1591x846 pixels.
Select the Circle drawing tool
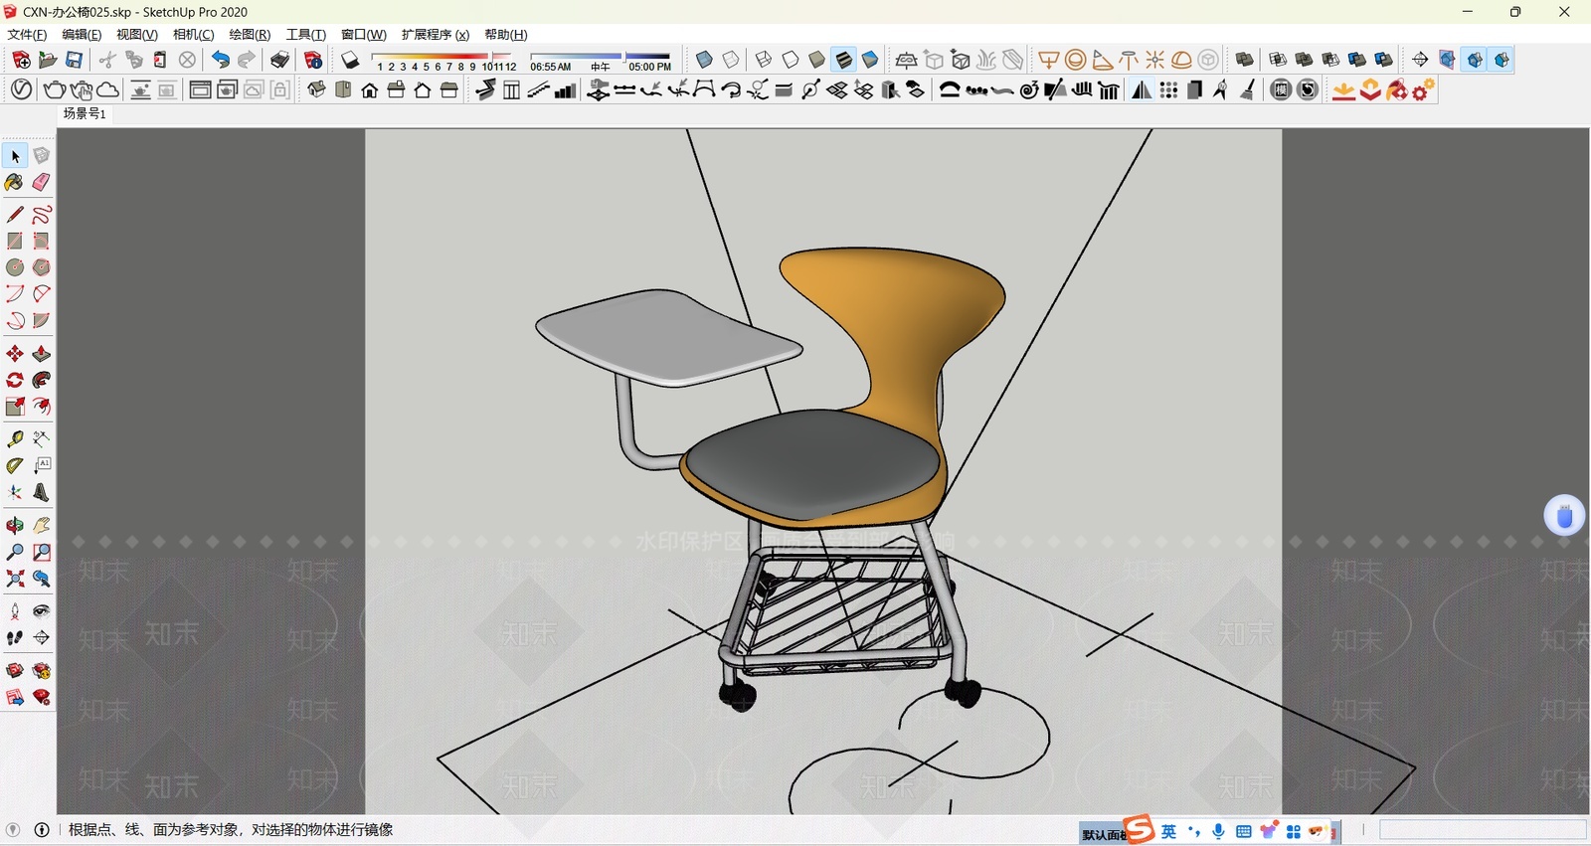pyautogui.click(x=15, y=267)
